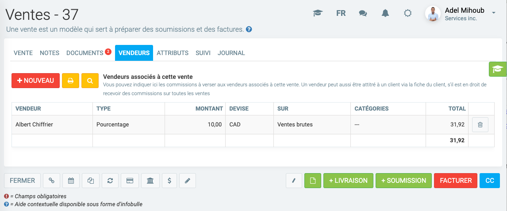Click the dollar sign icon button
Screen dimensions: 507x211
tap(169, 181)
